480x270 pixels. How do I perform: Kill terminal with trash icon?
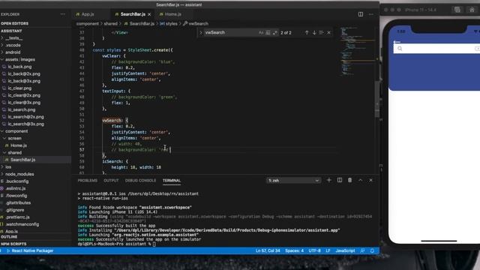(x=350, y=180)
